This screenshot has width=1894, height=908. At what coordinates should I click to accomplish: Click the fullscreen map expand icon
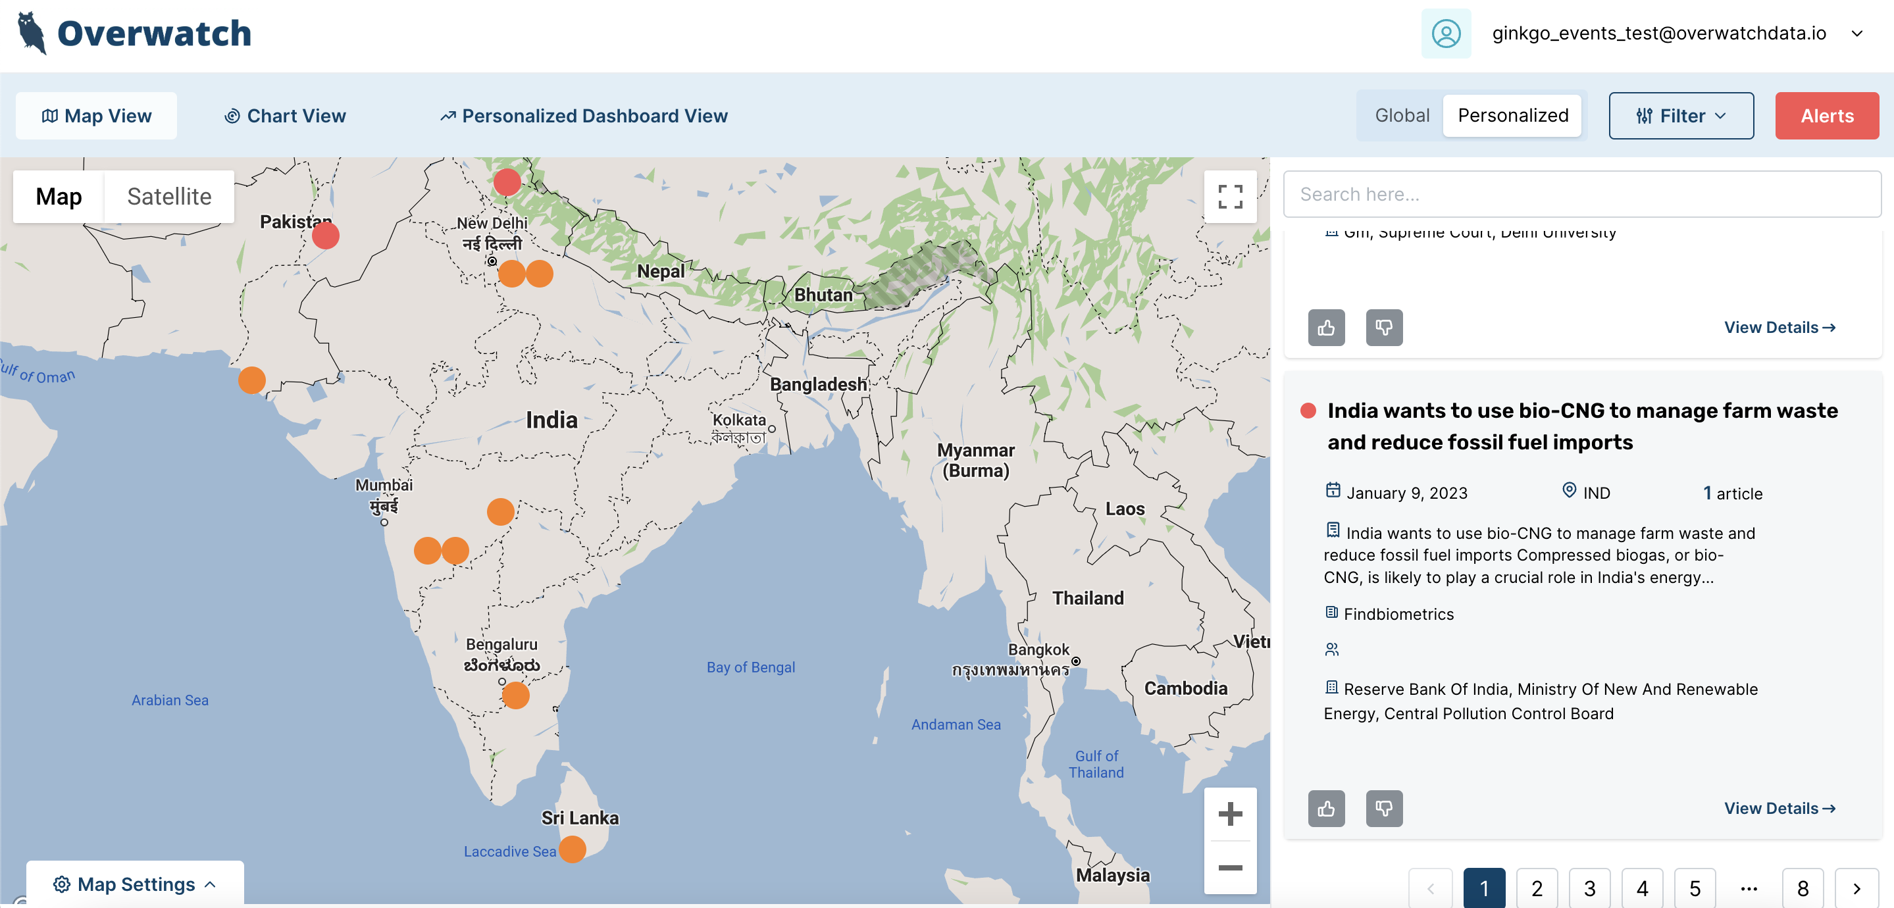point(1229,195)
